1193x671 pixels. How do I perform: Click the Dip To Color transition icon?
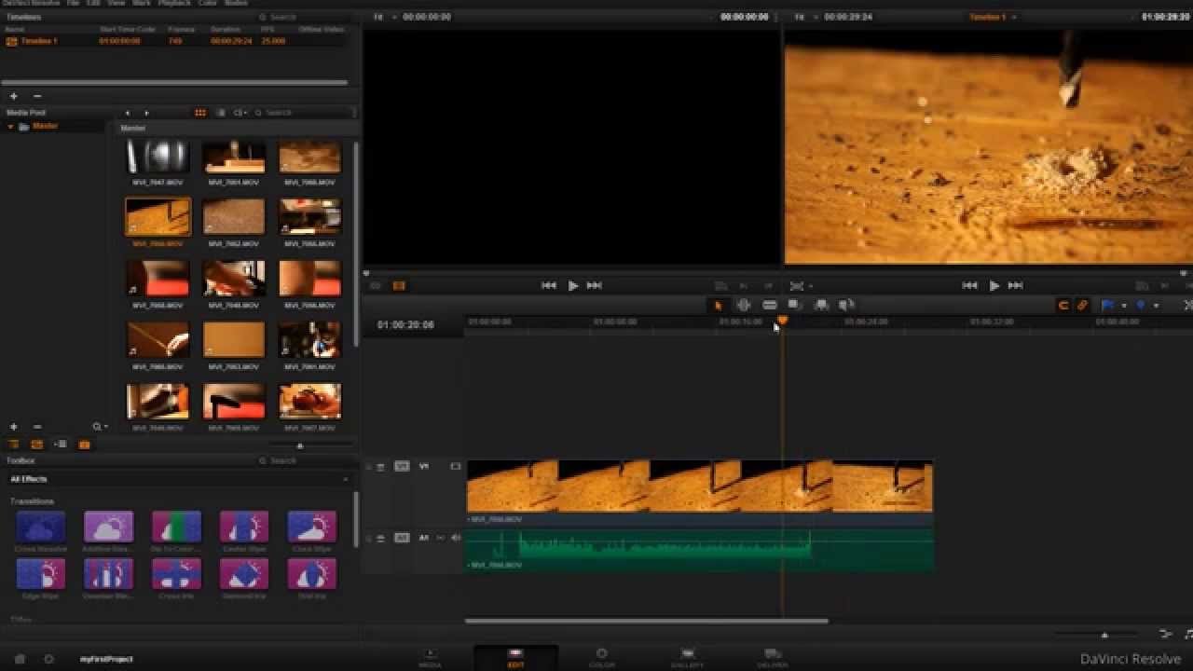coord(176,527)
